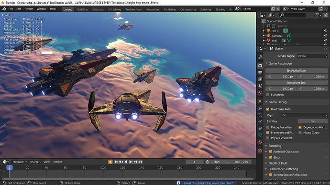Click the Esc exit key button
The image size is (330, 185).
[x=313, y=121]
